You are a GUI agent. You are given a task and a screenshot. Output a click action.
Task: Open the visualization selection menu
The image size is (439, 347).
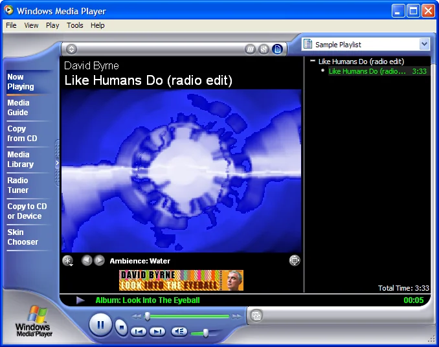click(x=67, y=261)
